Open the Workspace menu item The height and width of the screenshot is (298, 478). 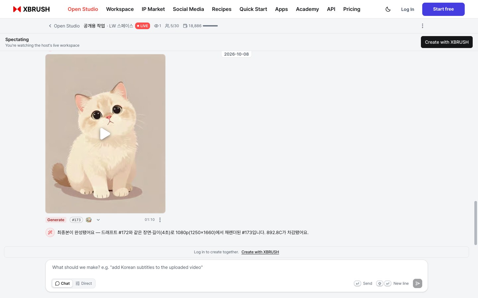point(120,9)
